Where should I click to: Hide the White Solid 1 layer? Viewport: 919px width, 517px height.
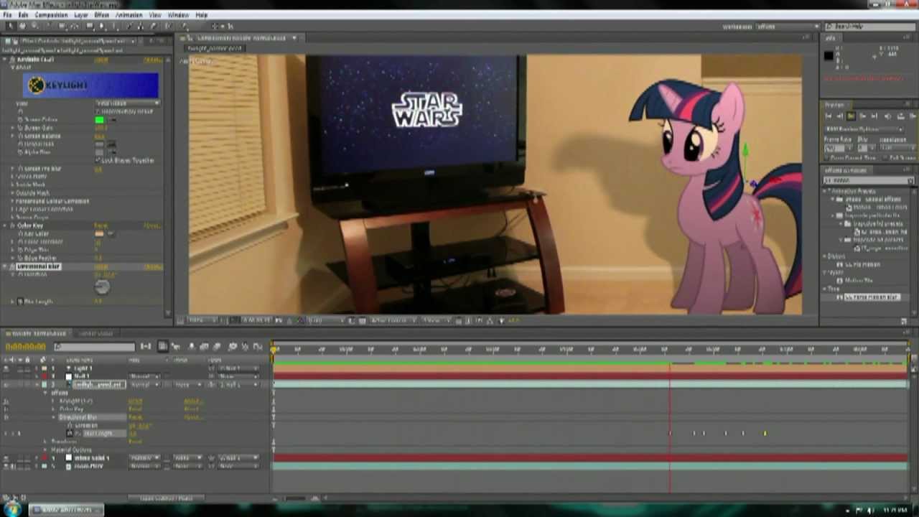tap(6, 458)
